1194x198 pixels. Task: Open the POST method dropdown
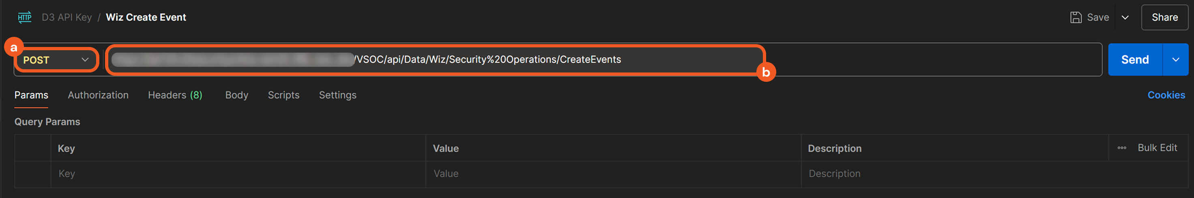pyautogui.click(x=56, y=60)
